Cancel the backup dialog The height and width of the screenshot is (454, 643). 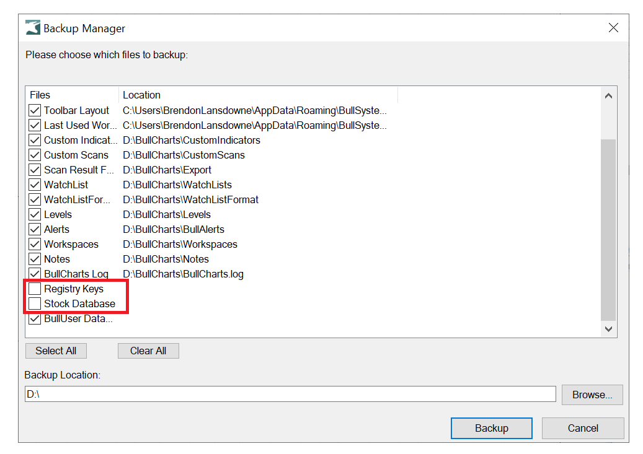click(583, 428)
